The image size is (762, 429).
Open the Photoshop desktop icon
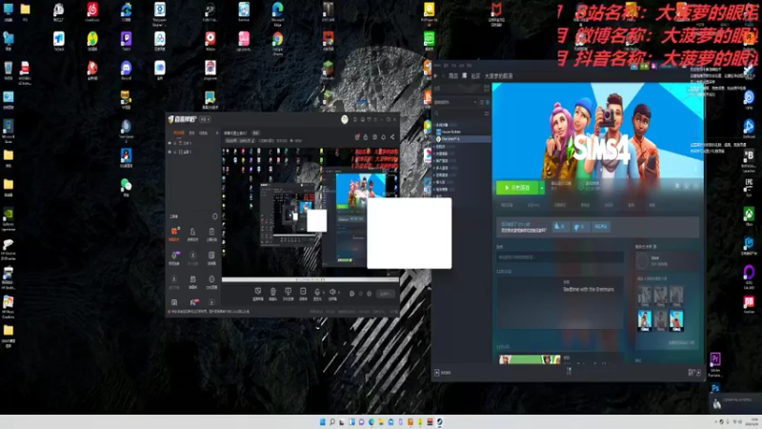point(715,388)
